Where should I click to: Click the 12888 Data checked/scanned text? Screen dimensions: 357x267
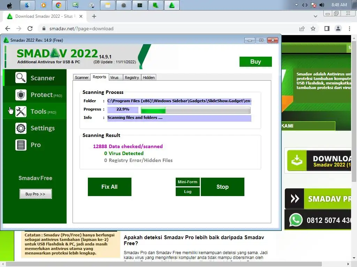[x=128, y=146]
